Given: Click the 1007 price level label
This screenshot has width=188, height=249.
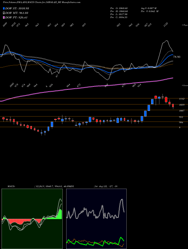Looking at the screenshot, I should (x=182, y=111).
